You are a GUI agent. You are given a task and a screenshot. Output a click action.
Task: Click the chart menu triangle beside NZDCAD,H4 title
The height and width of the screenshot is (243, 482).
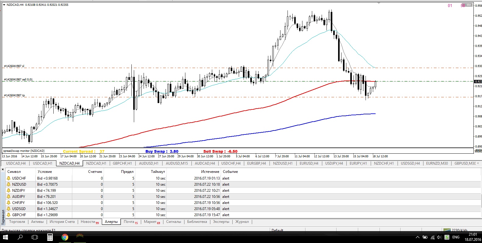[4, 5]
